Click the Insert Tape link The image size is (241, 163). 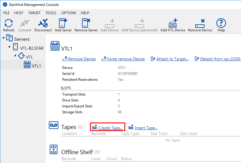point(146,128)
